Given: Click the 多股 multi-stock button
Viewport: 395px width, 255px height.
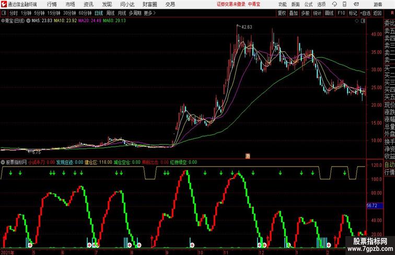Looking at the screenshot, I should pyautogui.click(x=305, y=13).
